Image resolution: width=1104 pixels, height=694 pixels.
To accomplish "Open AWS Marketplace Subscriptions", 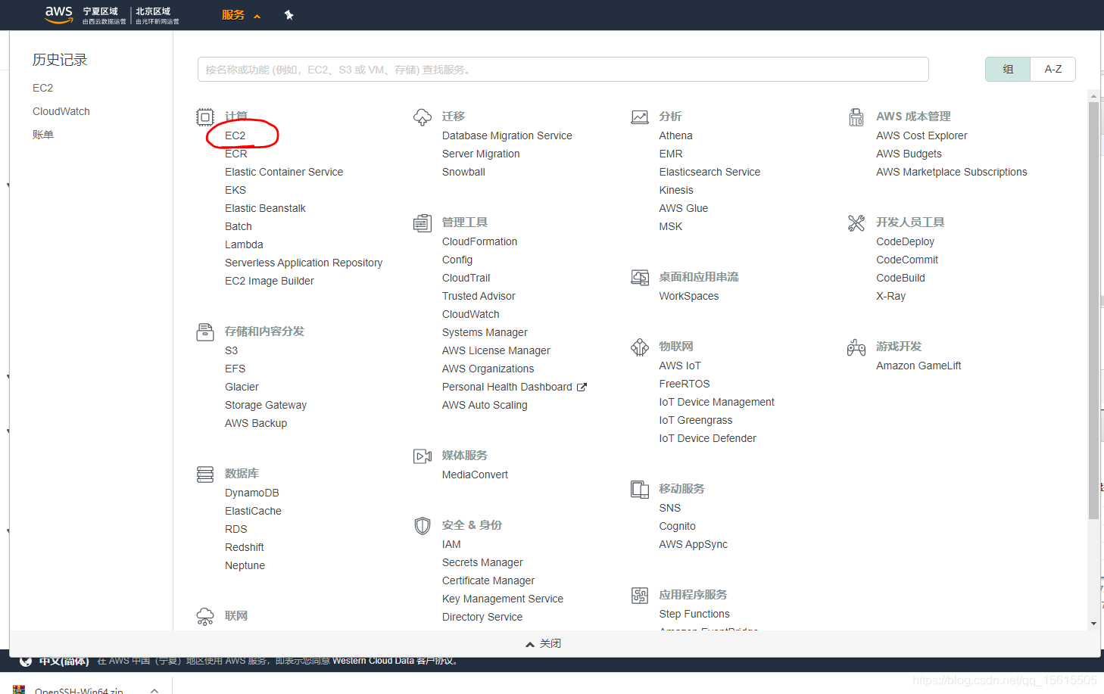I will [x=952, y=172].
